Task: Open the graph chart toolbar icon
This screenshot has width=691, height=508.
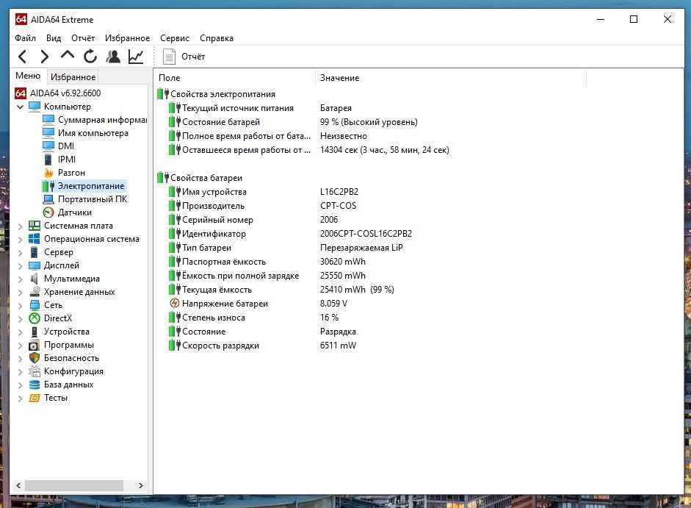Action: point(136,57)
